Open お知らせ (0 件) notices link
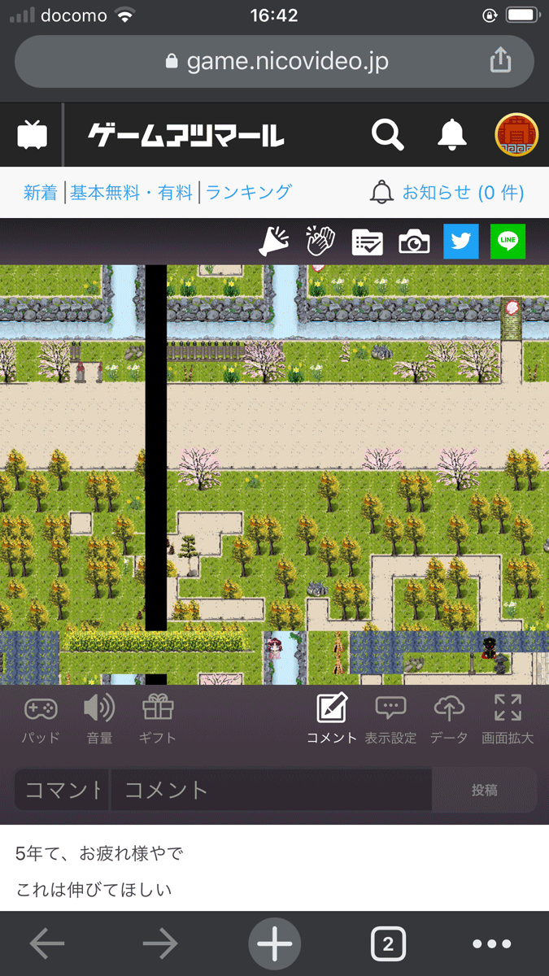Screen dimensions: 549x976 pyautogui.click(x=447, y=193)
